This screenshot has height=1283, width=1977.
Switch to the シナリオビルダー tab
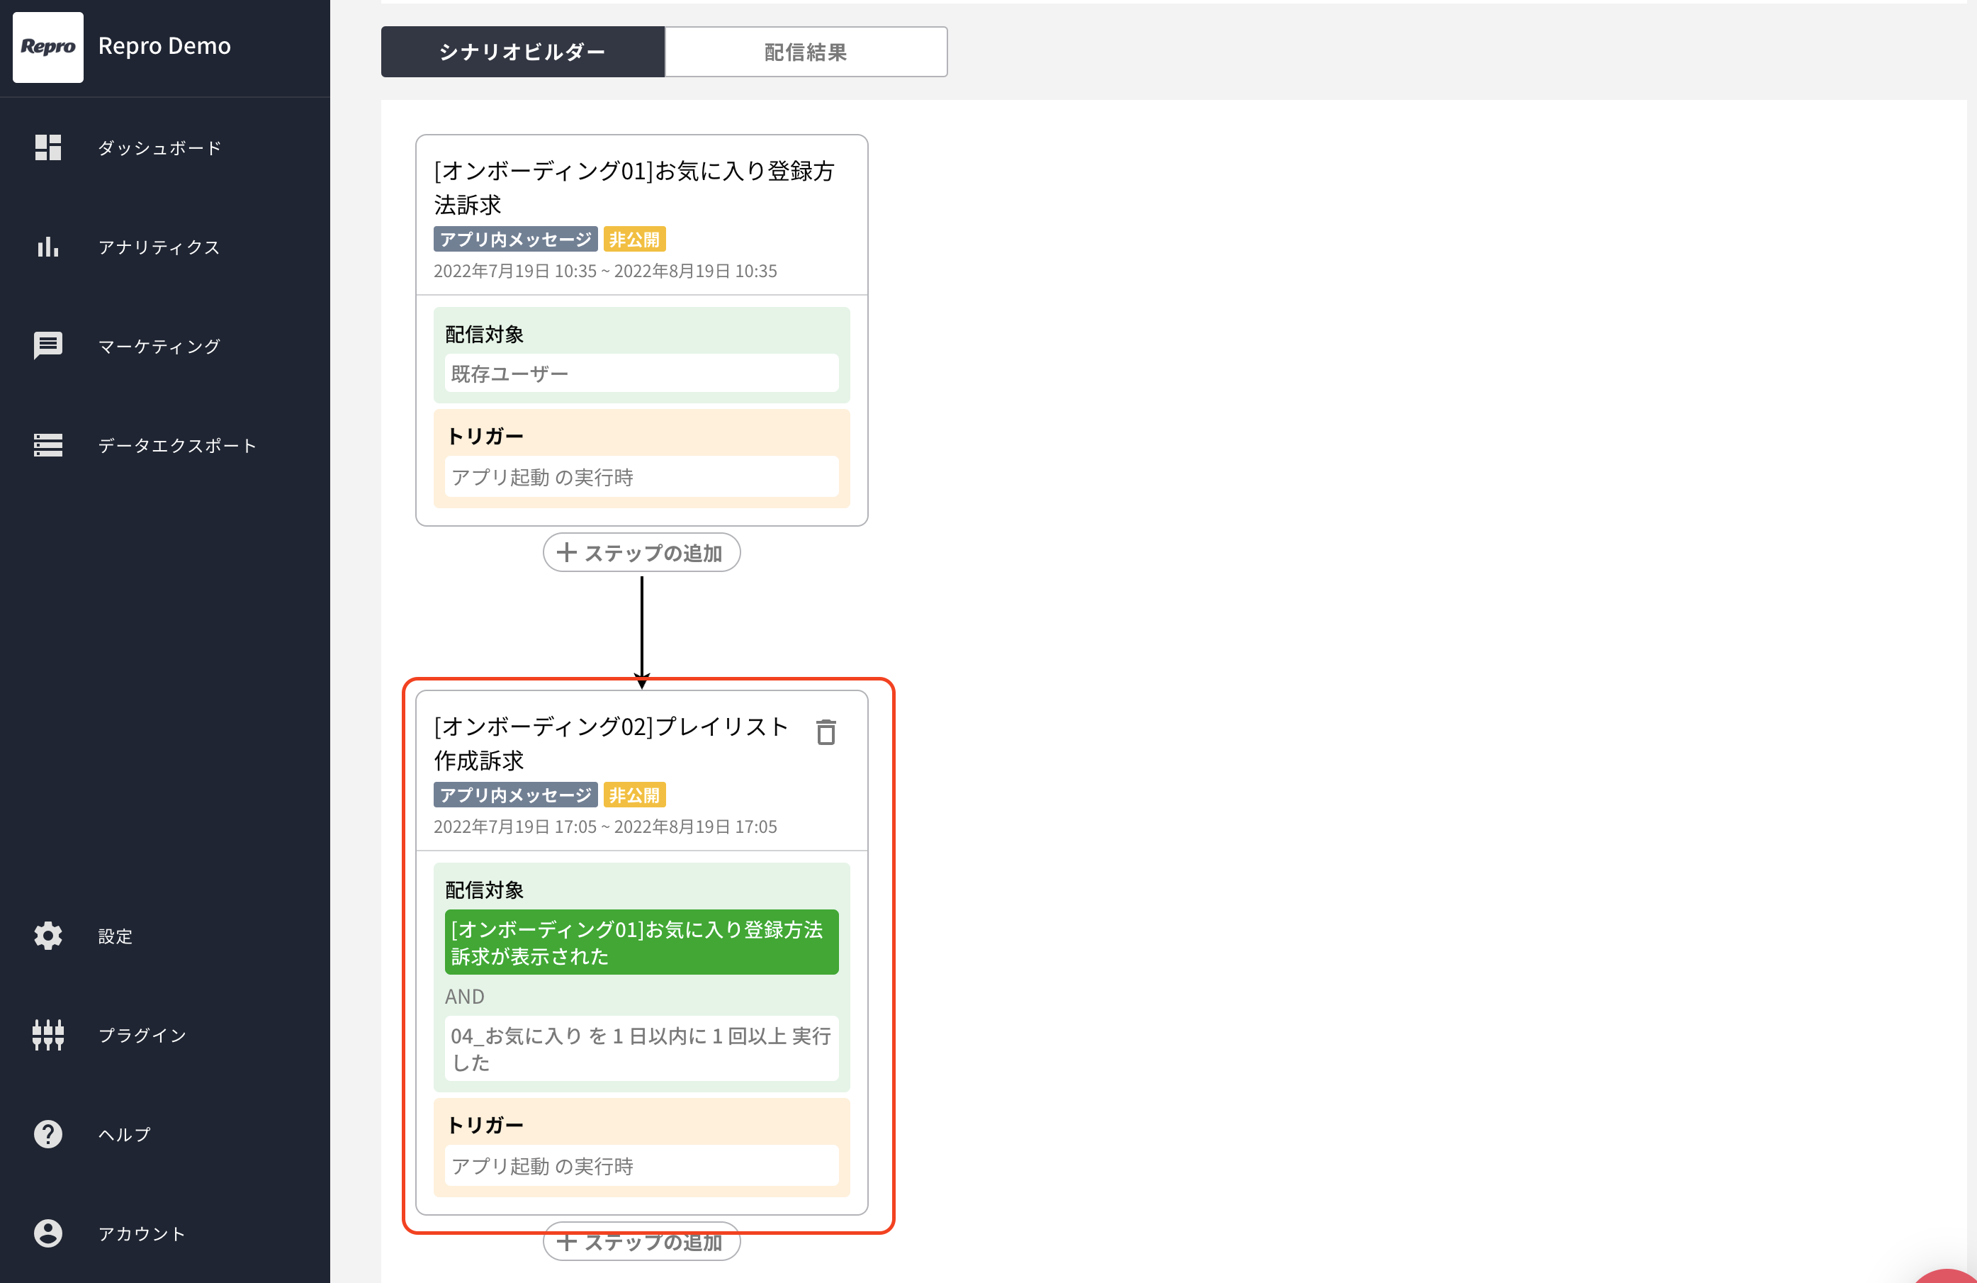(522, 52)
